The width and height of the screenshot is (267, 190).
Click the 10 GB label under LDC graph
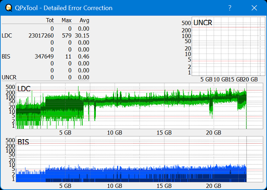coord(115,133)
